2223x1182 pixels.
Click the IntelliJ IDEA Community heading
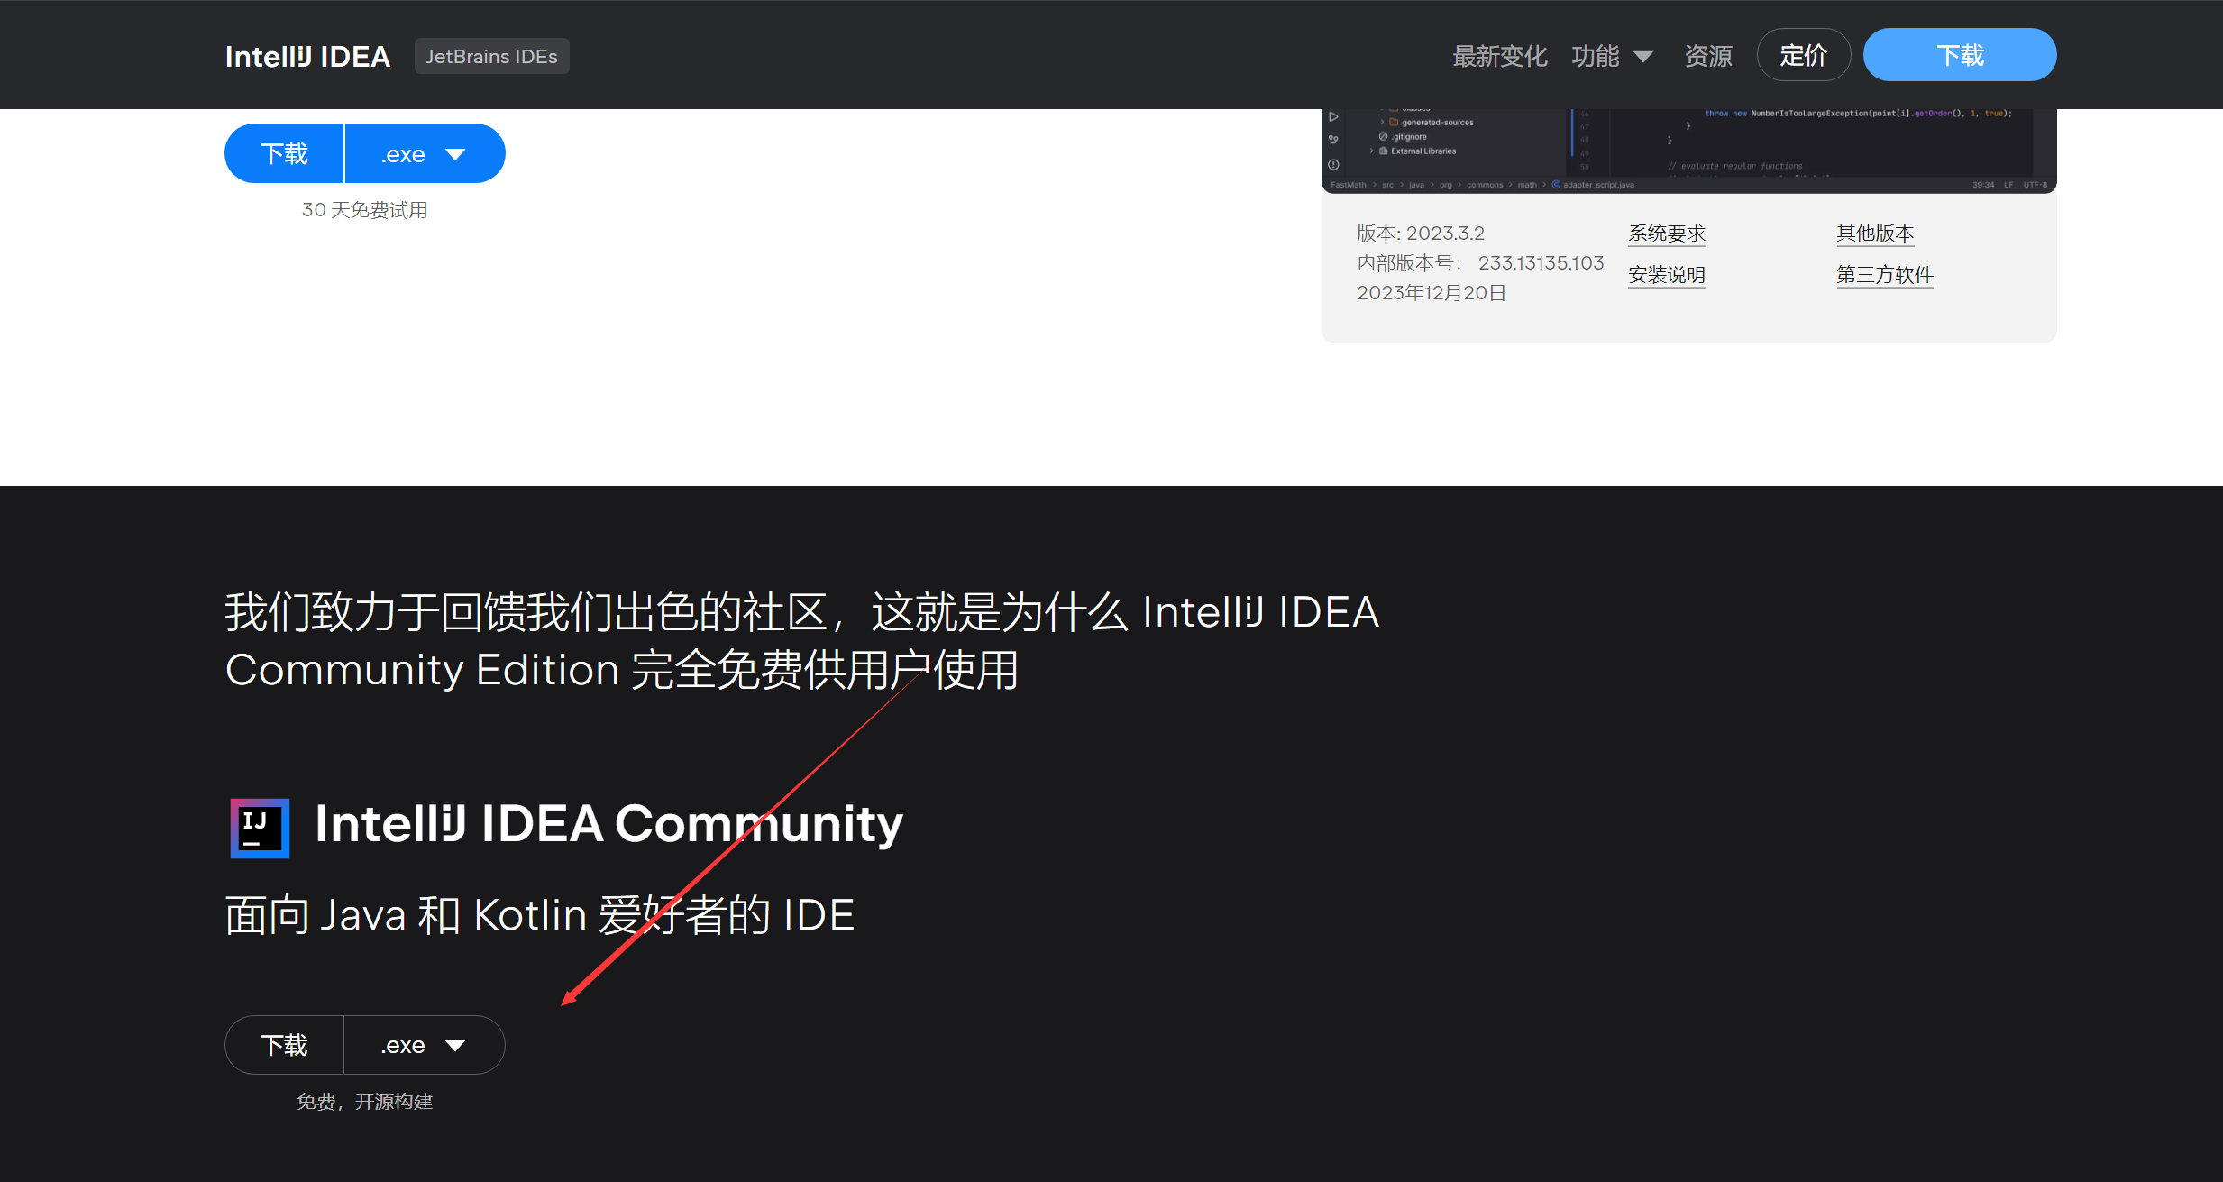point(608,824)
